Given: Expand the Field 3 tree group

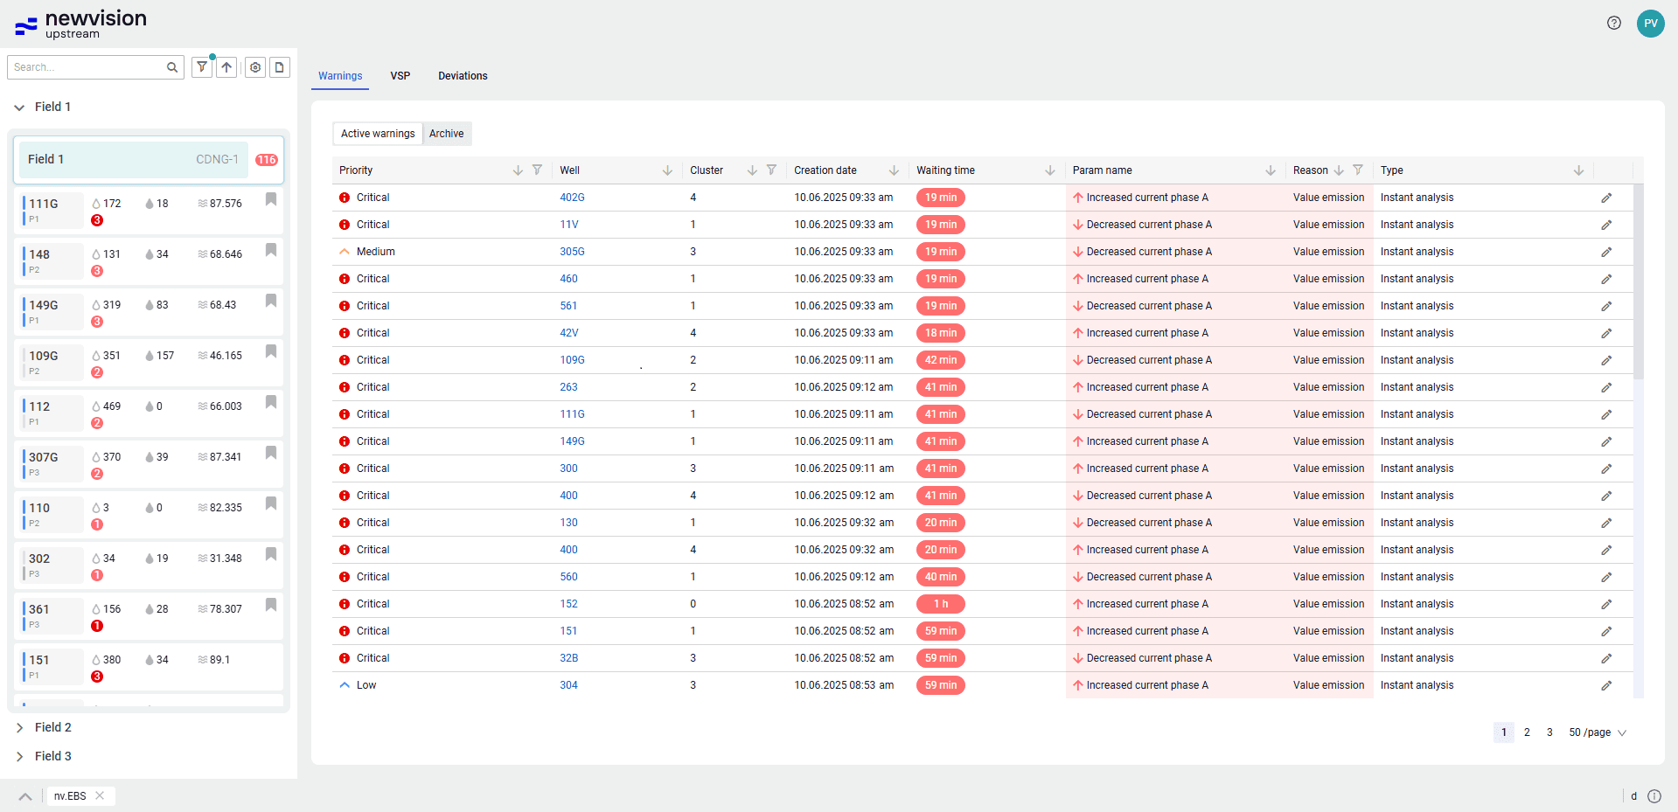Looking at the screenshot, I should 19,757.
